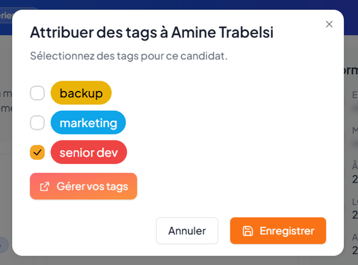This screenshot has width=358, height=265.
Task: Enable the marketing tag checkbox
Action: tap(37, 123)
